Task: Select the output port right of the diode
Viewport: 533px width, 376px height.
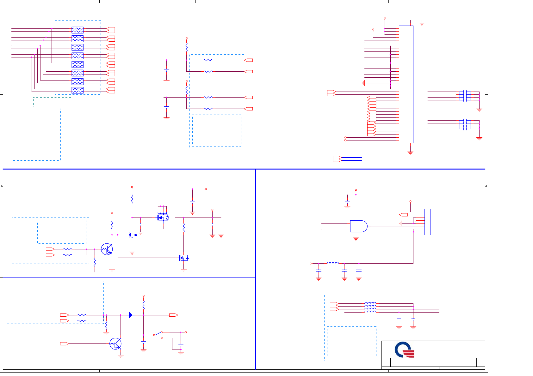Action: [174, 315]
